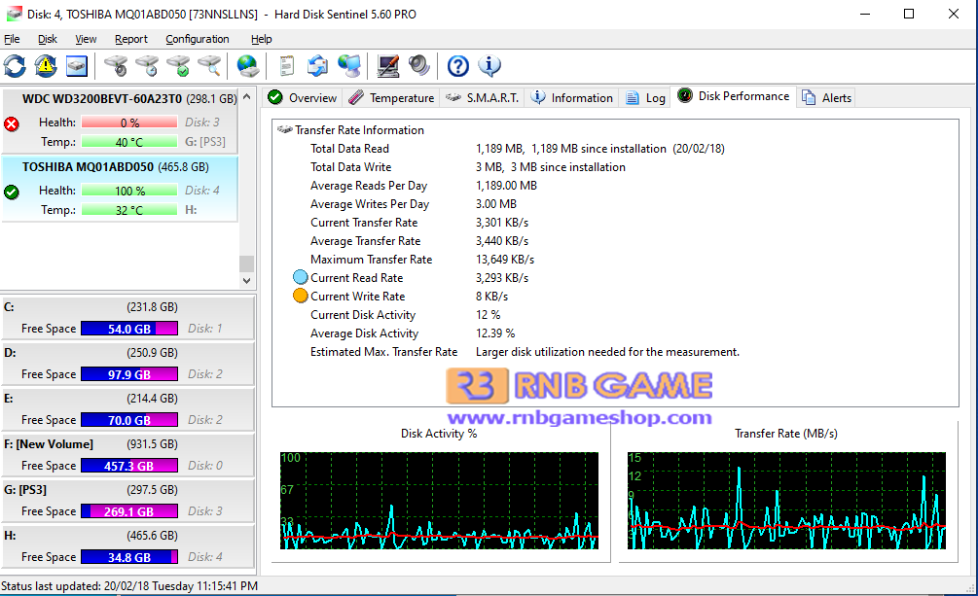978x596 pixels.
Task: Click the Disk Activity % graph
Action: (x=439, y=501)
